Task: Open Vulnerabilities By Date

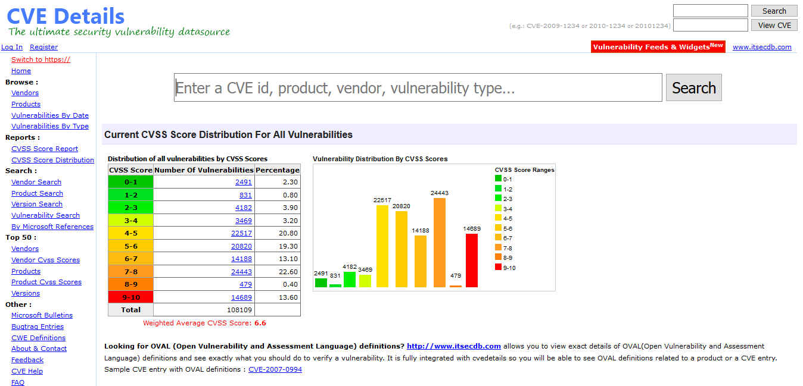Action: point(50,115)
